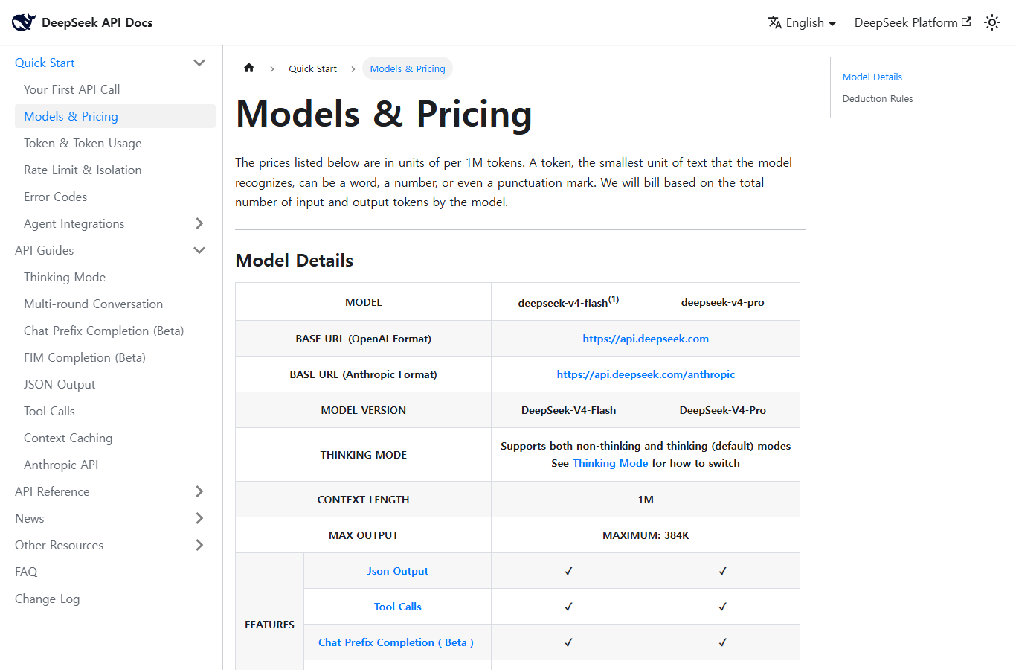Click the Model Details section heading
The image size is (1016, 670).
[x=294, y=261]
